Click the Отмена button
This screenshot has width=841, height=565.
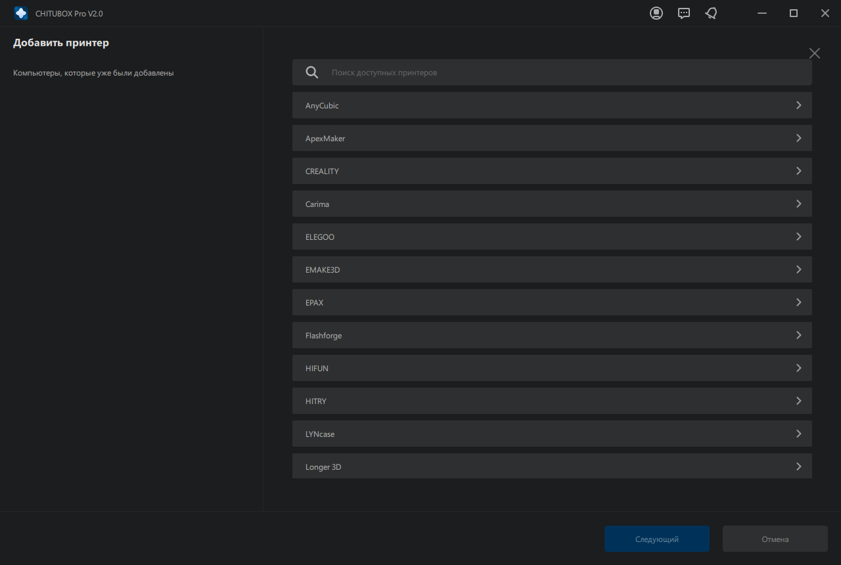[775, 539]
